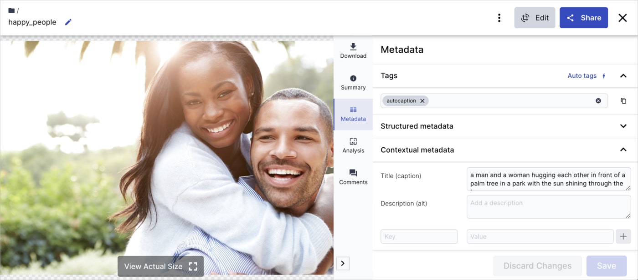638x280 pixels.
Task: Click Discard Changes button
Action: click(537, 266)
